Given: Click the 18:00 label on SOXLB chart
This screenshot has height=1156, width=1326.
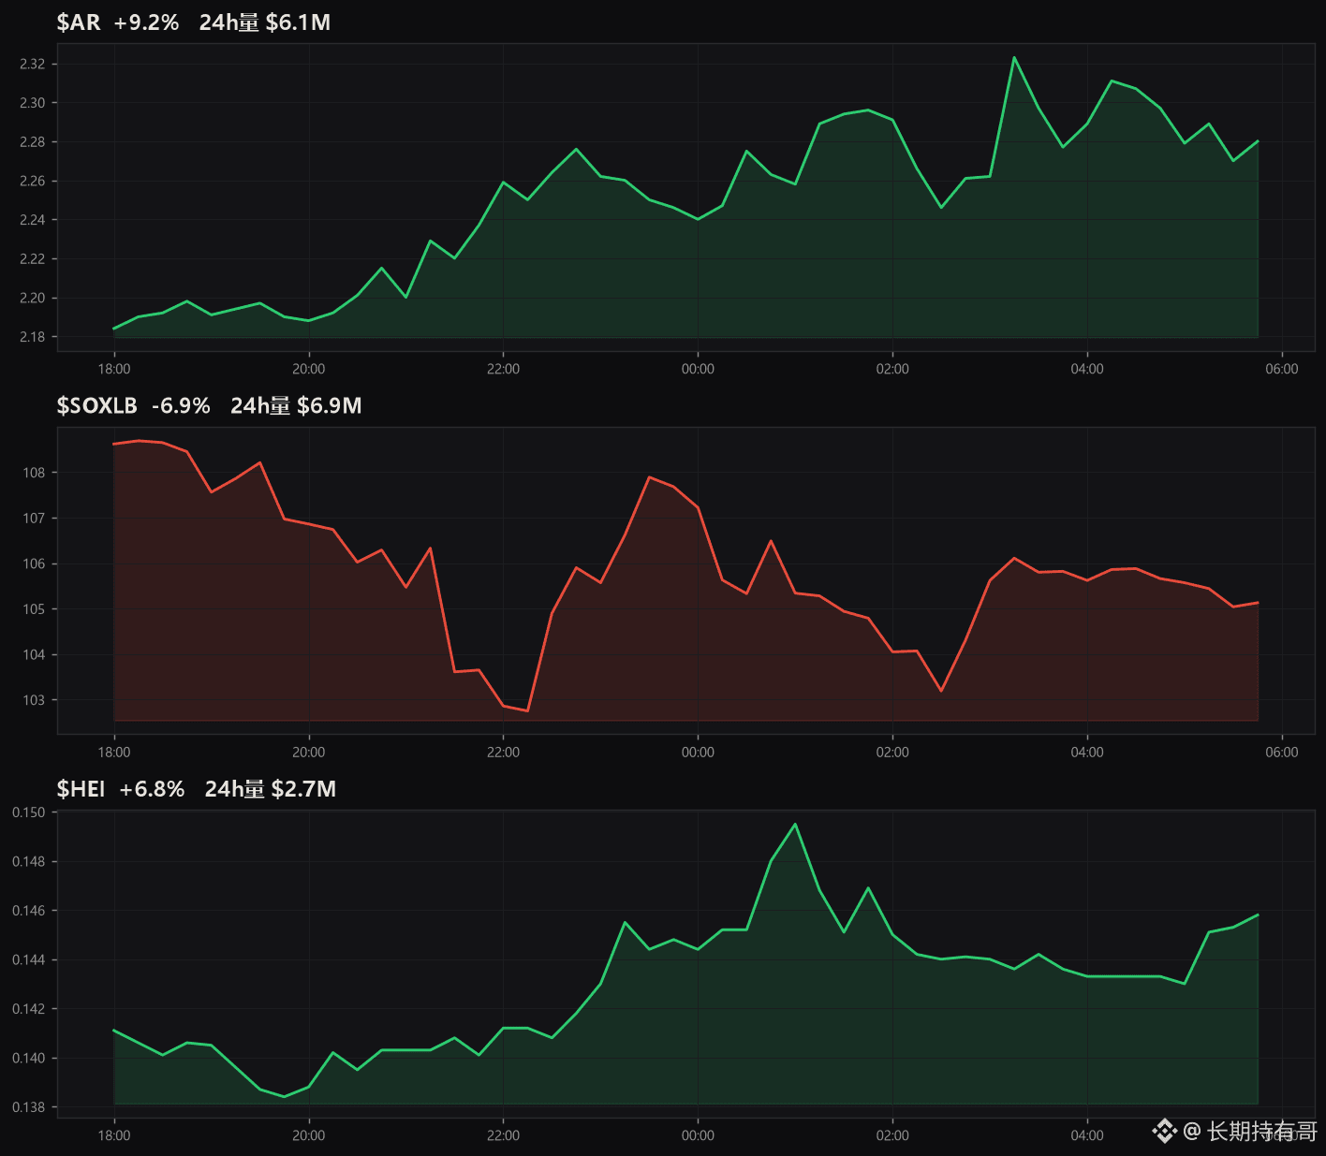Looking at the screenshot, I should [114, 752].
